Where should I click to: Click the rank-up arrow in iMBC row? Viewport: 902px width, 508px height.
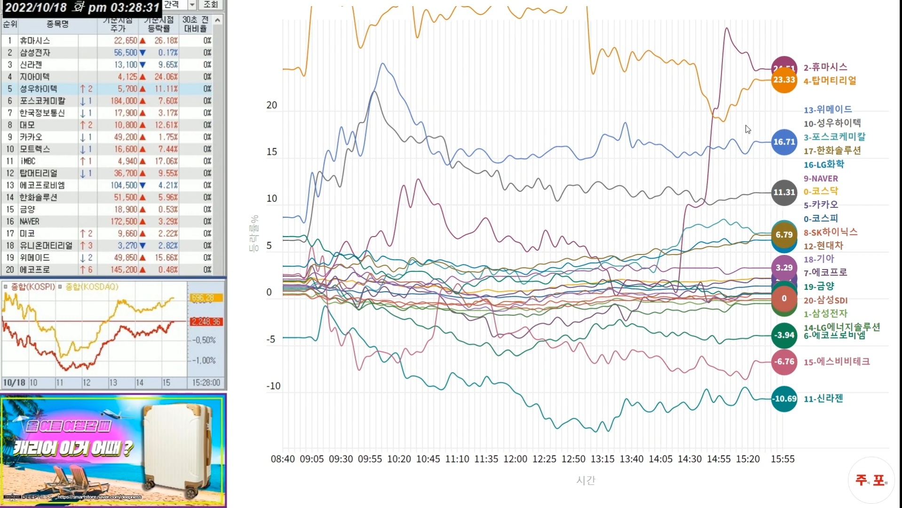[83, 161]
